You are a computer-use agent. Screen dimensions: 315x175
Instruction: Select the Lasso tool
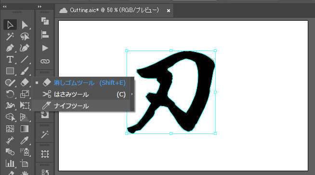pos(25,37)
